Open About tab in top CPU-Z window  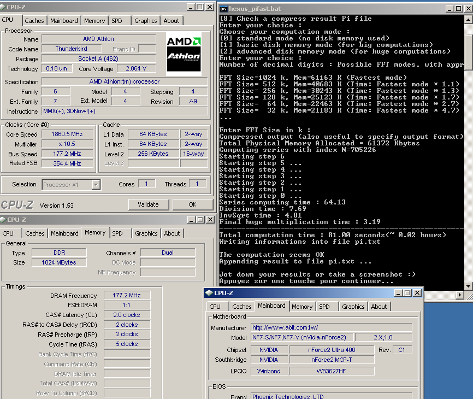(172, 21)
